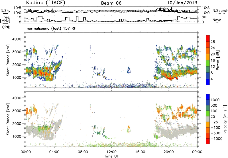This screenshot has height=158, width=228.
Task: Click the "20" label on Power colorbar
Action: 213,54
